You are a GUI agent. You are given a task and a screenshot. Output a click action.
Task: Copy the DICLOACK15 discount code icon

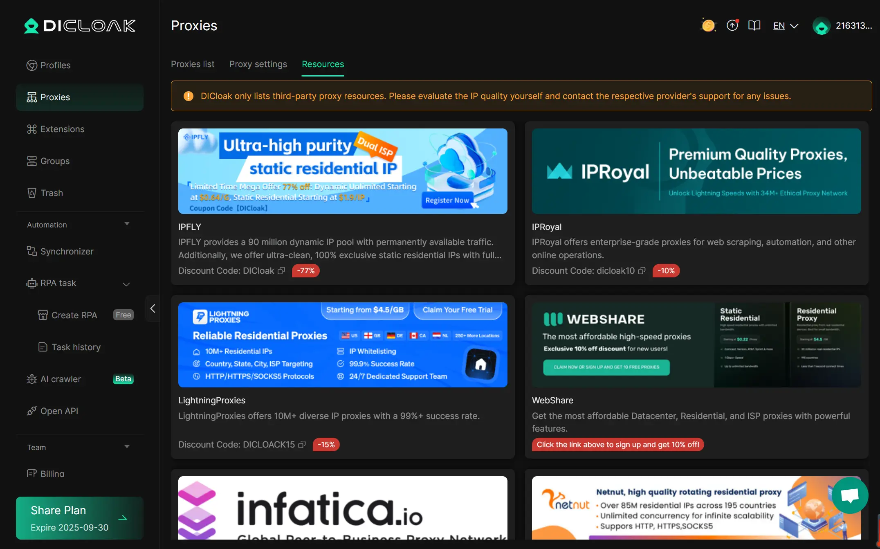pos(302,445)
